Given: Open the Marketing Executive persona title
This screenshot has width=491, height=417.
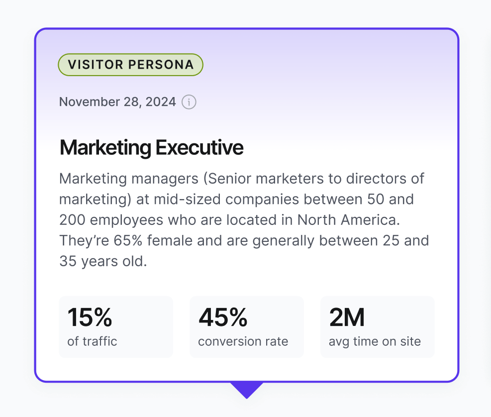Looking at the screenshot, I should [x=151, y=147].
